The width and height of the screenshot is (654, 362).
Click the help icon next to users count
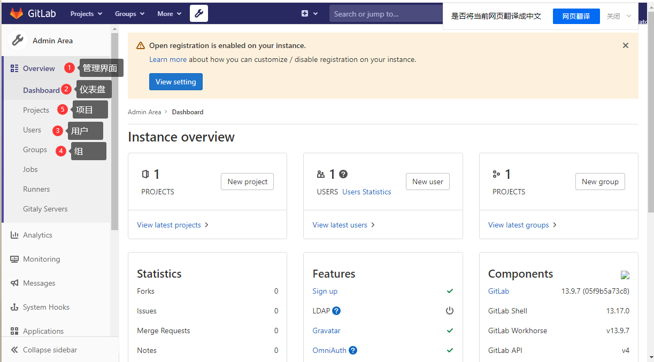tap(343, 174)
